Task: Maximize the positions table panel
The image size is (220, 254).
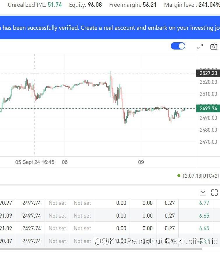Action: 214,193
